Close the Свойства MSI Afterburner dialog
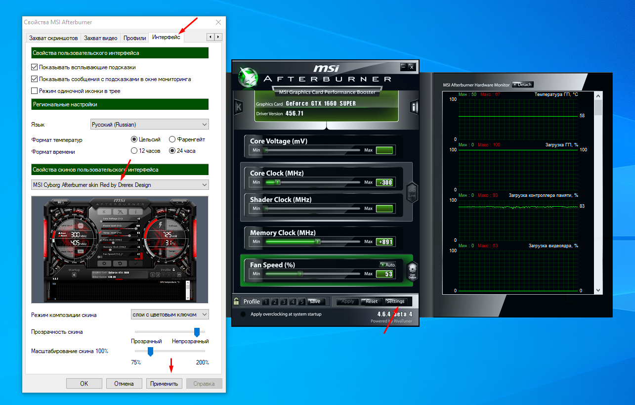 218,22
